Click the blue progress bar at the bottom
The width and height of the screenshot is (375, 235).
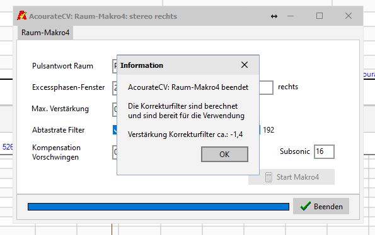pos(158,207)
